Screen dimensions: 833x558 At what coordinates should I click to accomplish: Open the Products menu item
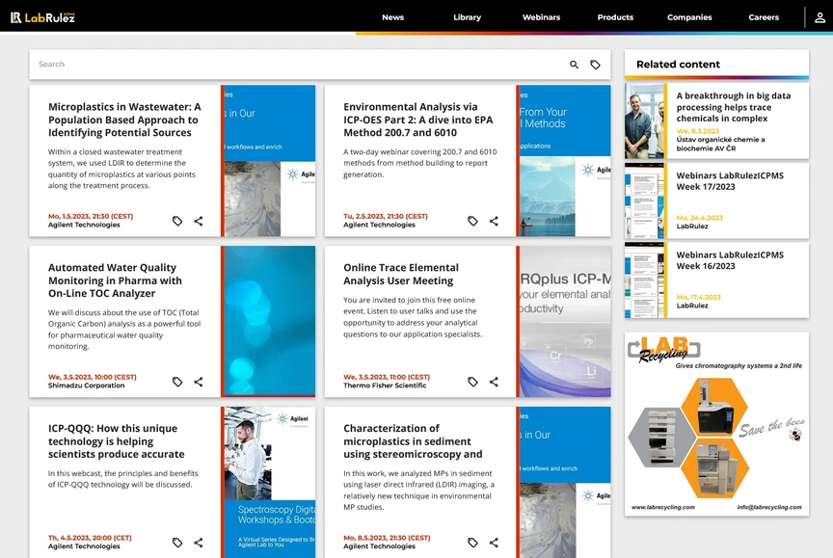pos(615,17)
